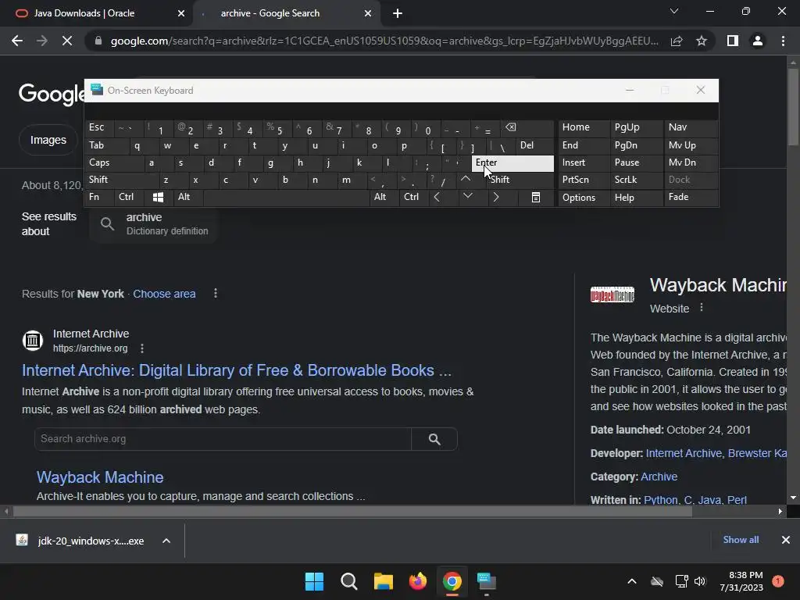Toggle the left Ctrl key on the keyboard
The width and height of the screenshot is (800, 600).
click(x=130, y=197)
